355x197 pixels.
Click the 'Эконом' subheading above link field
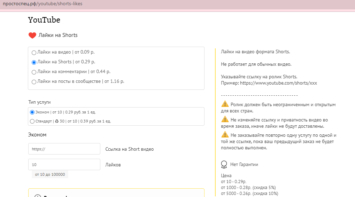(37, 135)
